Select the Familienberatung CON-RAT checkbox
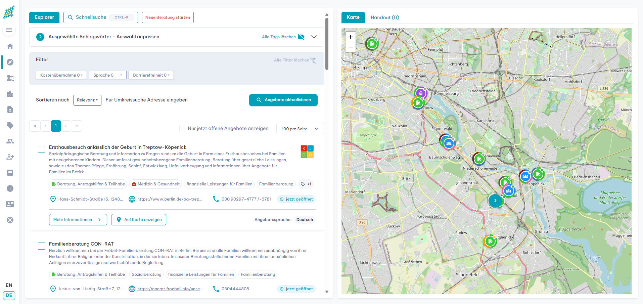This screenshot has height=304, width=643. tap(41, 246)
